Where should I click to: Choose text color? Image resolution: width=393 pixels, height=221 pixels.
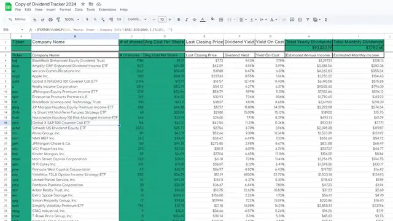[203, 20]
